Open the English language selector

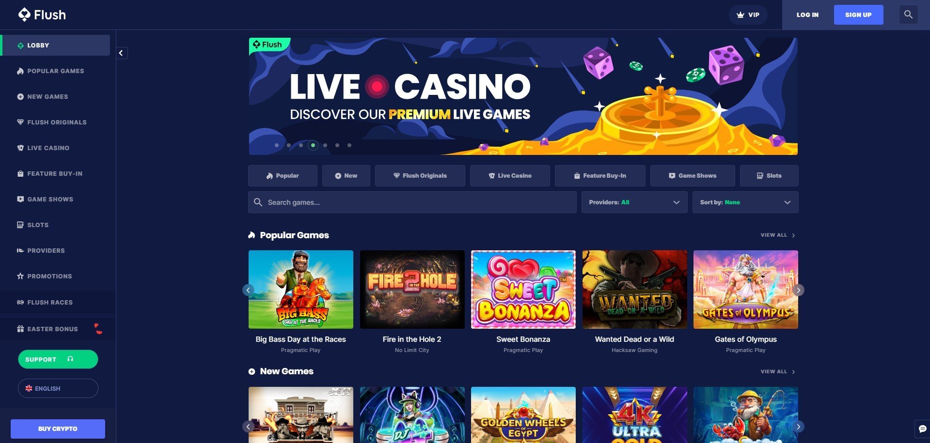point(58,388)
